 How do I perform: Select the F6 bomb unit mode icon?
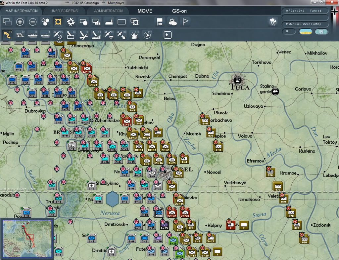(x=71, y=35)
